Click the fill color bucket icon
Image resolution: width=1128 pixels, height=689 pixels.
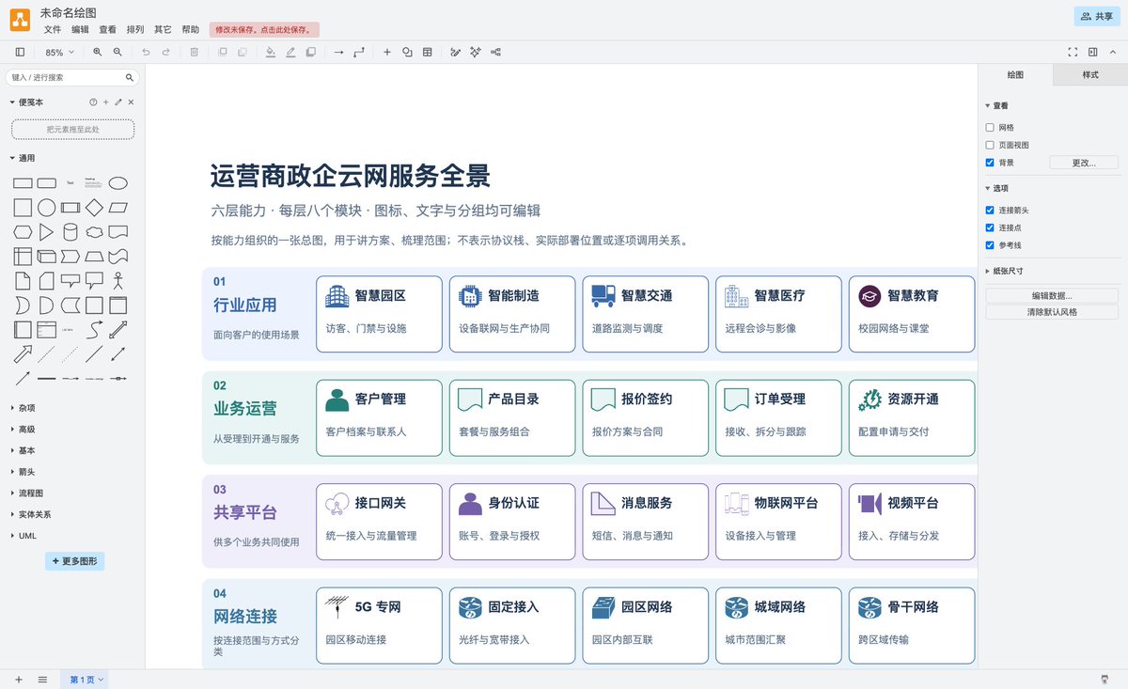click(x=271, y=53)
